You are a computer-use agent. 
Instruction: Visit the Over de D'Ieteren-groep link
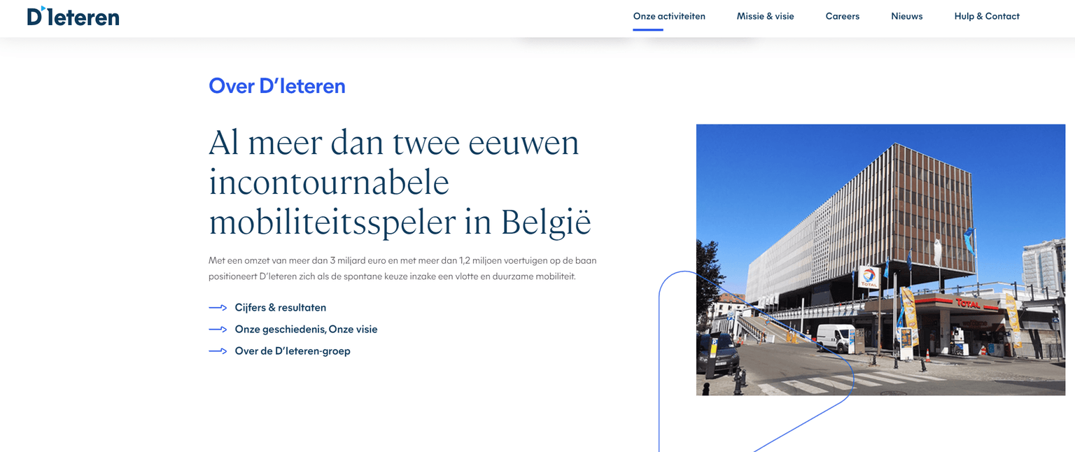click(293, 351)
